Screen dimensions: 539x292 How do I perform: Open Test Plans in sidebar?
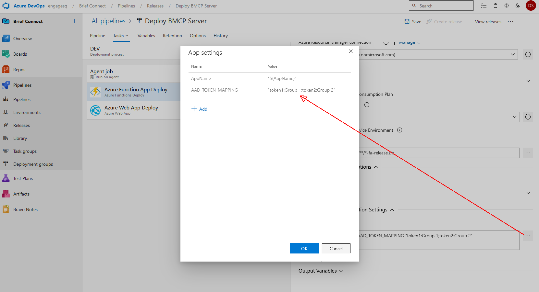tap(23, 178)
